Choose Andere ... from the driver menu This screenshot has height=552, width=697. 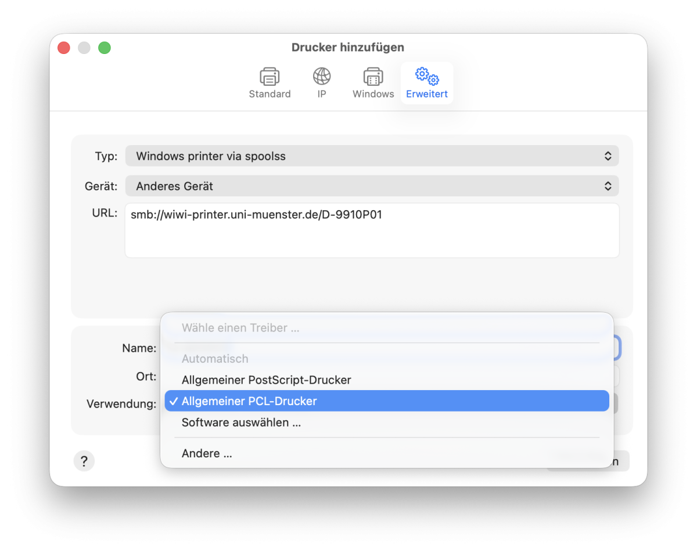click(207, 453)
